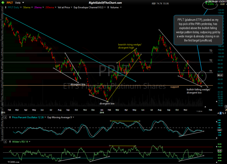
Task: Click move handle of Price Percent Oscillator
Action: (x=10, y=117)
